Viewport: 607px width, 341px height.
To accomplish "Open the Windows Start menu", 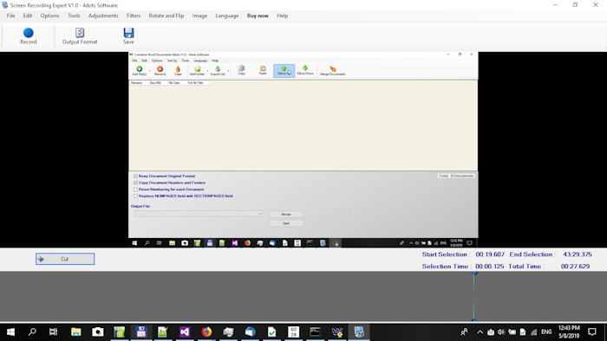I will pyautogui.click(x=10, y=331).
